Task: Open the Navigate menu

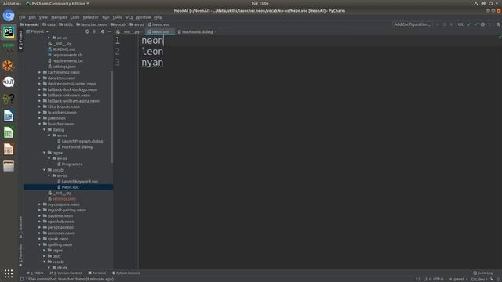Action: [x=60, y=17]
